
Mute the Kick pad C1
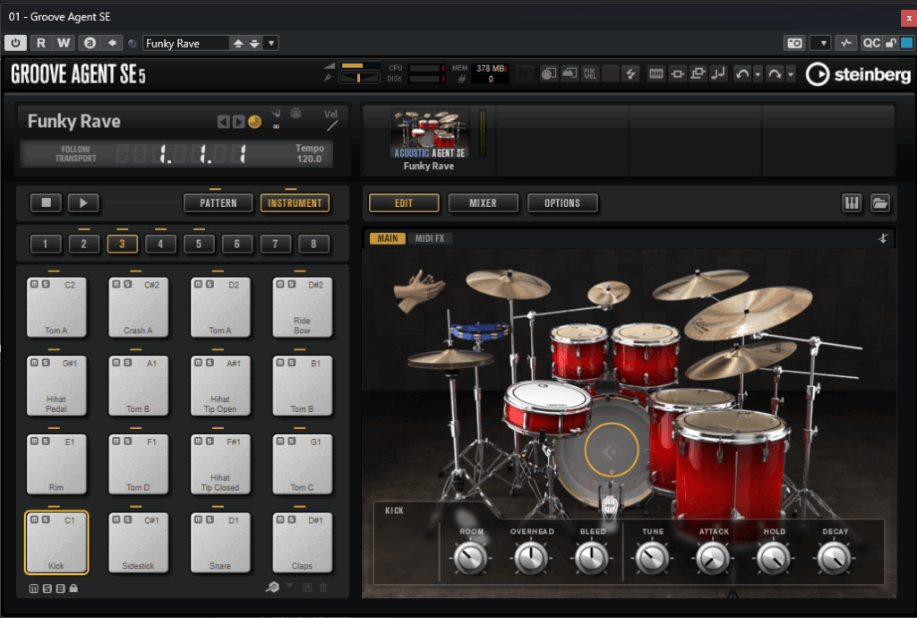click(x=35, y=519)
